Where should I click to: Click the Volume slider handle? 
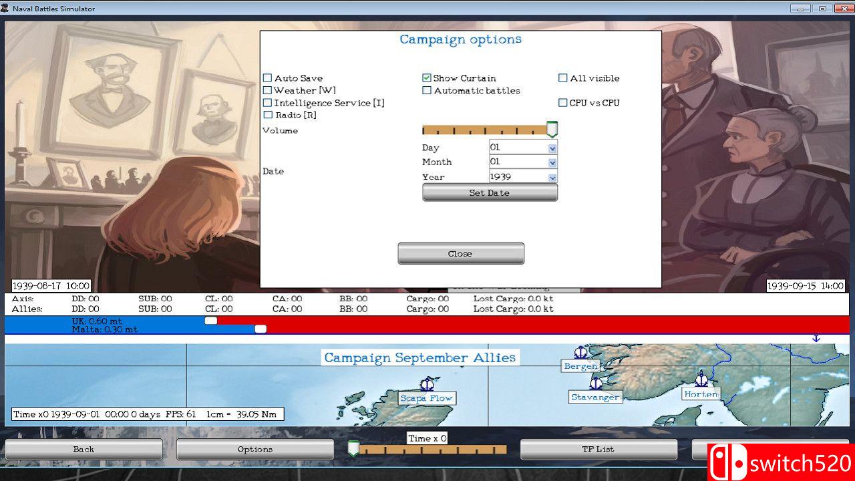pos(552,130)
